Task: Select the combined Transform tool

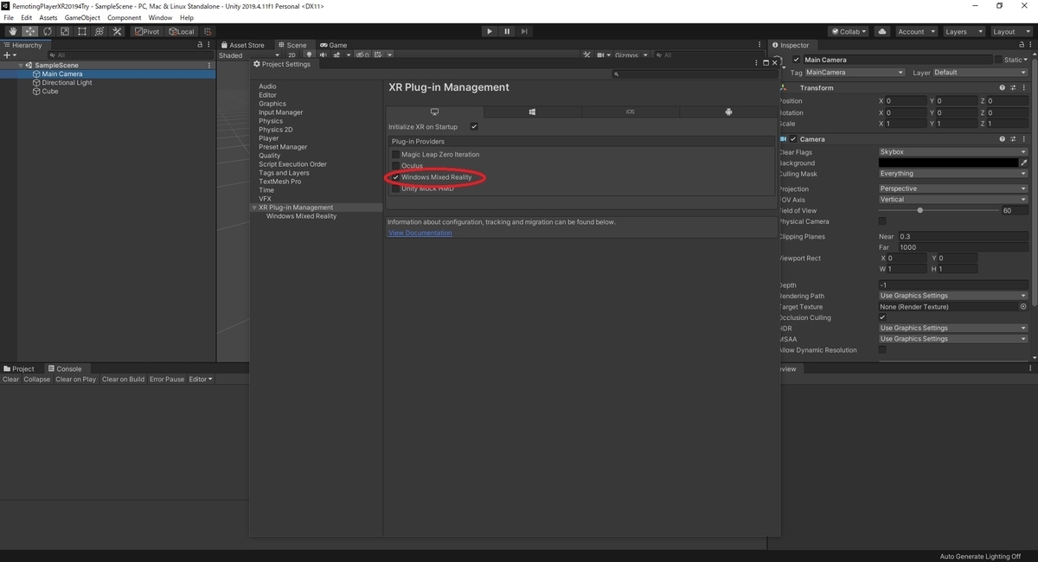Action: point(99,31)
